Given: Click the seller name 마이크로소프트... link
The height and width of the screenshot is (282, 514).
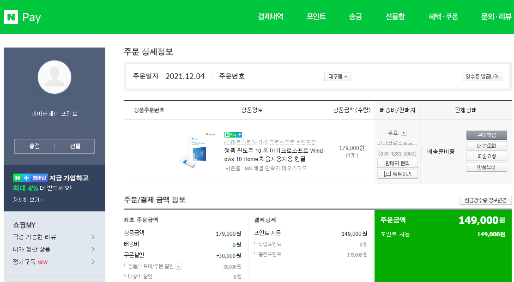Looking at the screenshot, I should (x=397, y=143).
